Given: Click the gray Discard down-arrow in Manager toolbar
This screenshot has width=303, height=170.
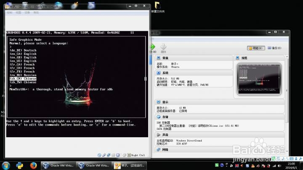Looking at the screenshot, I should click(x=163, y=47).
